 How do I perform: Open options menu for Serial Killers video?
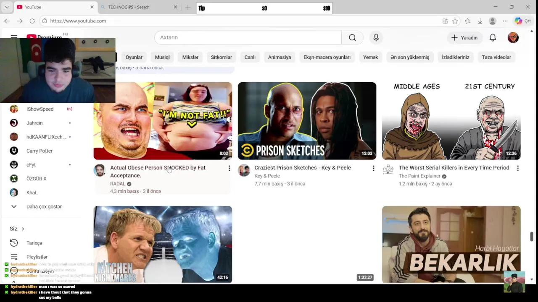[x=518, y=168]
